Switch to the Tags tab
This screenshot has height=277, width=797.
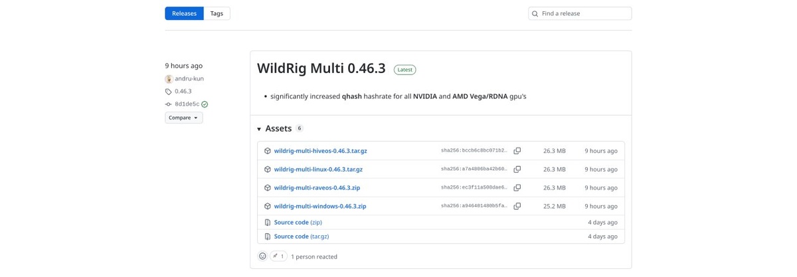click(217, 13)
